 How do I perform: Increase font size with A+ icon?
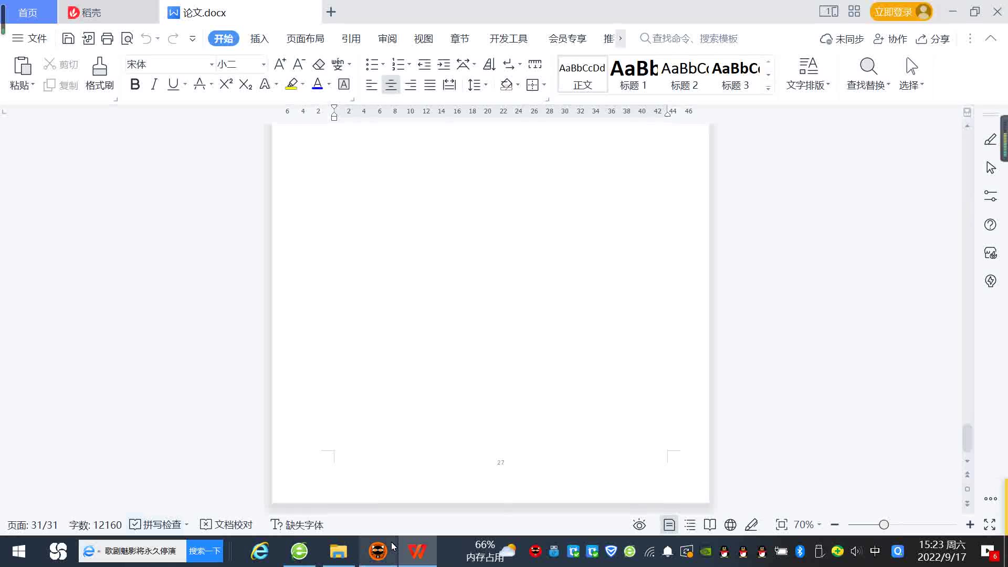click(x=280, y=64)
